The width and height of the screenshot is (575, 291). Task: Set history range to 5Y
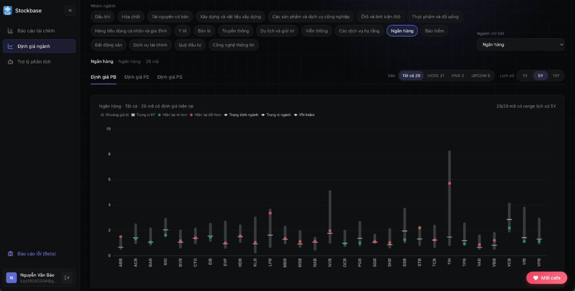point(540,76)
